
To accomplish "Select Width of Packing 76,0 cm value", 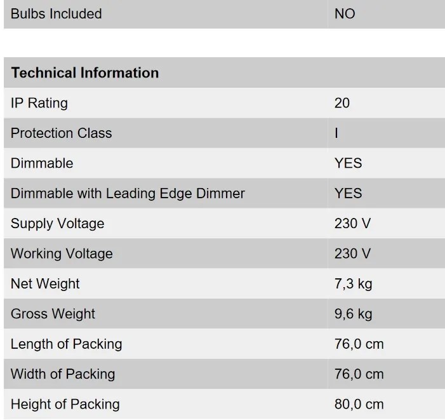I will 359,374.
